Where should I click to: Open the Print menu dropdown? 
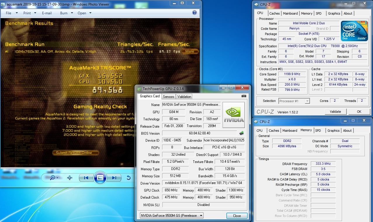click(x=30, y=13)
